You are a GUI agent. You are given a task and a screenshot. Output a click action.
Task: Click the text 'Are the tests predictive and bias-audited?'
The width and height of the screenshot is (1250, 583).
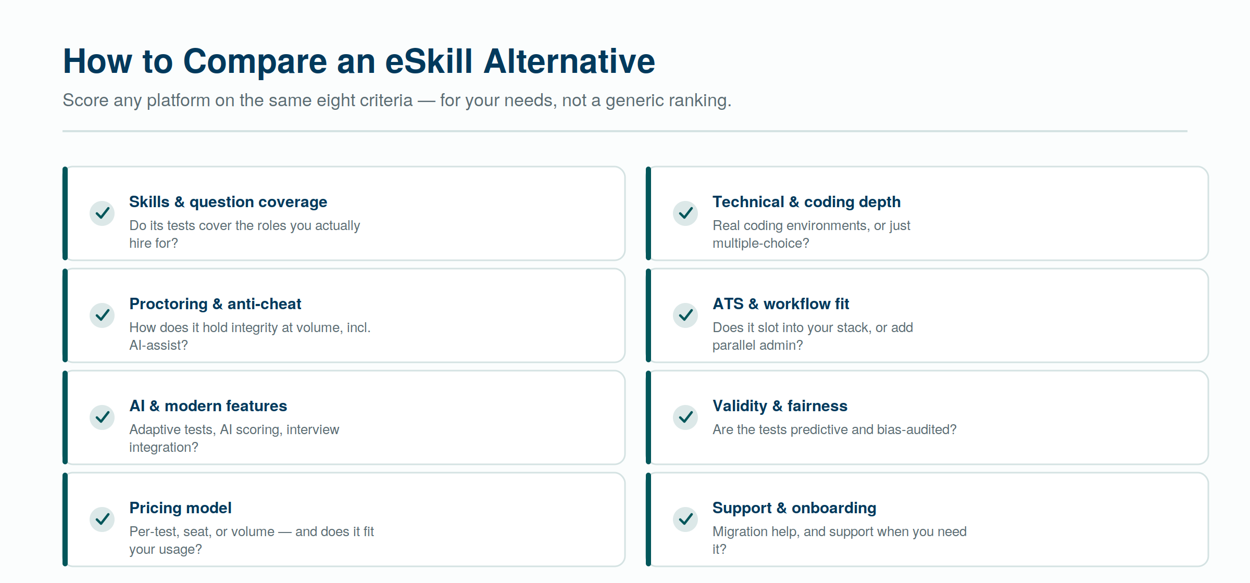[834, 429]
